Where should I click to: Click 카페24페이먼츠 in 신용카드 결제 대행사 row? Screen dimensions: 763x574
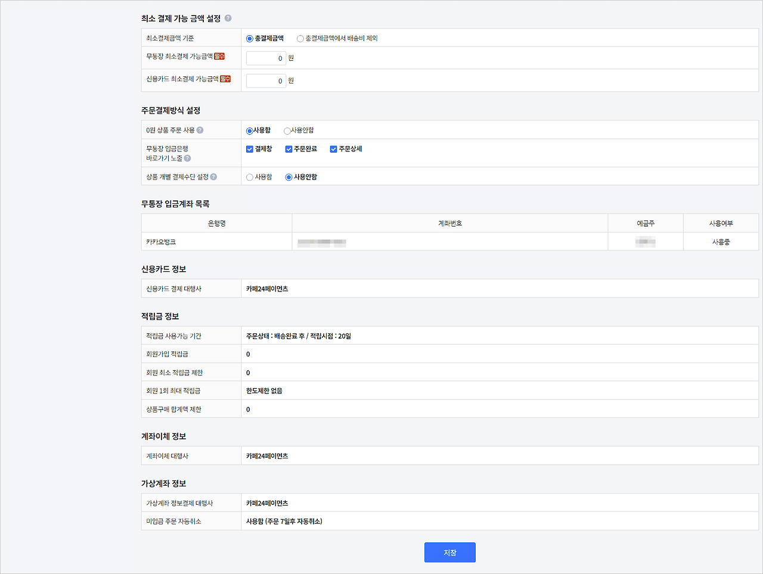[x=267, y=288]
